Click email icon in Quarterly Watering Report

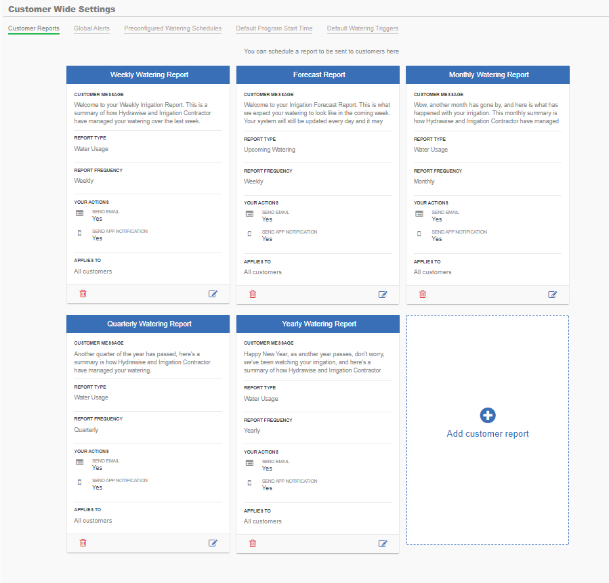tap(80, 462)
